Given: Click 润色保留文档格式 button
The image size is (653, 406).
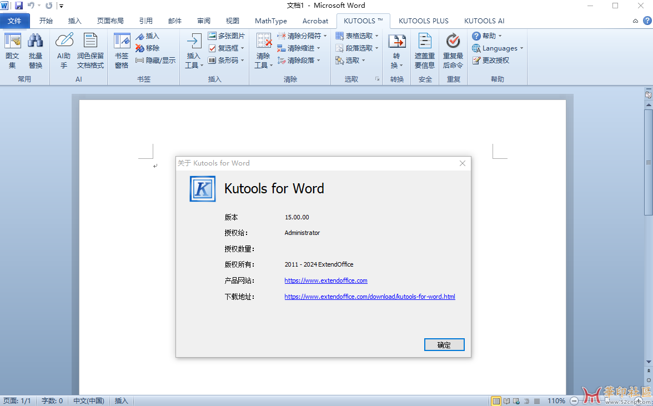Looking at the screenshot, I should pyautogui.click(x=91, y=51).
